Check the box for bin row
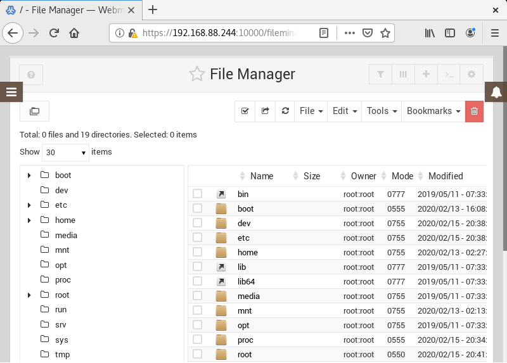This screenshot has height=363, width=507. 197,194
